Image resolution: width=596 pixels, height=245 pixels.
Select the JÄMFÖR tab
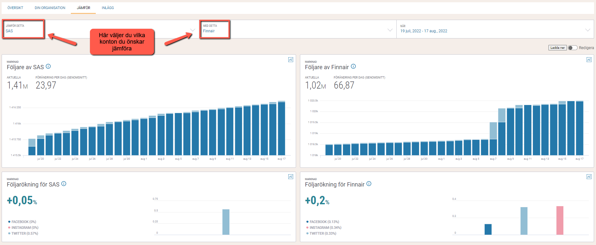(x=83, y=8)
